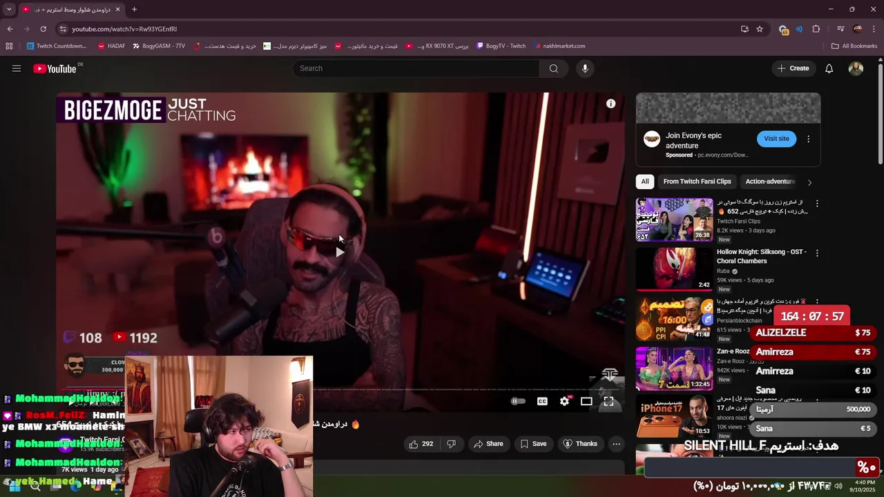Select the All filter chip

[644, 182]
